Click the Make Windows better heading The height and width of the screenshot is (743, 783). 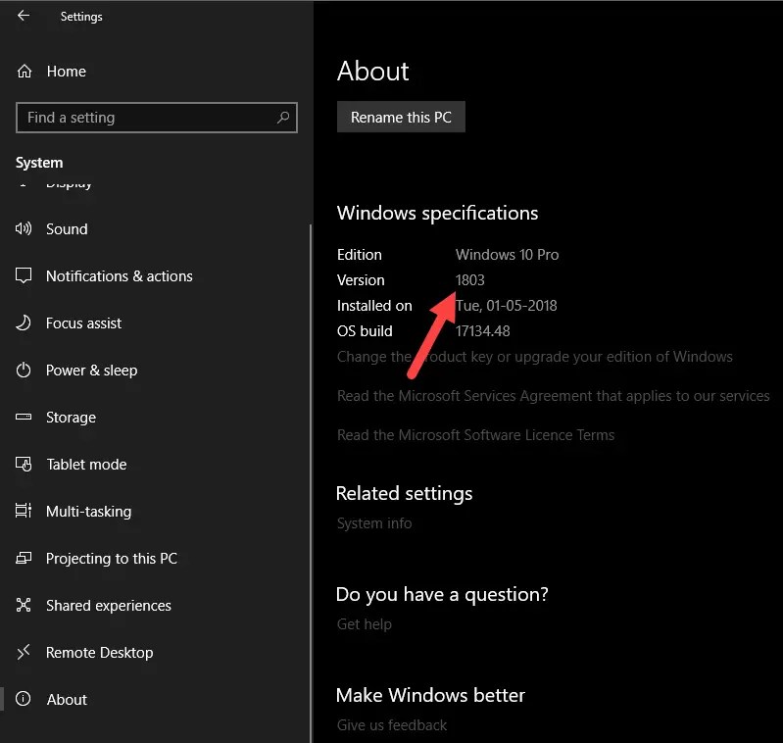point(430,695)
